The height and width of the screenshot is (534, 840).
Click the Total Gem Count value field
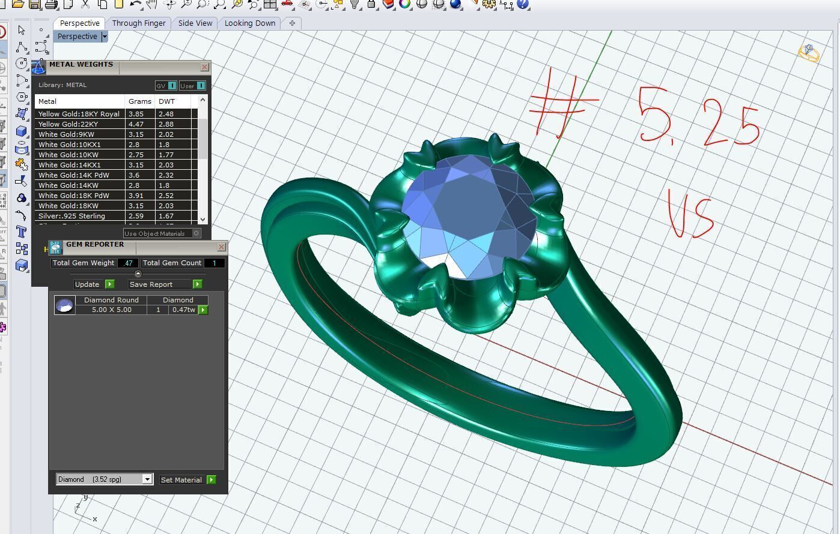[215, 263]
